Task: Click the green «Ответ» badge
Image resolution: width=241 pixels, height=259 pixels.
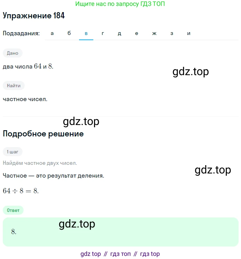Action: click(13, 210)
